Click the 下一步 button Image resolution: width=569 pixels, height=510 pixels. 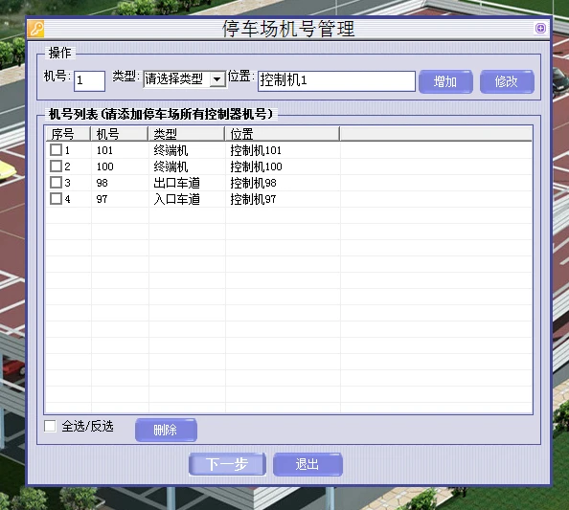click(227, 464)
